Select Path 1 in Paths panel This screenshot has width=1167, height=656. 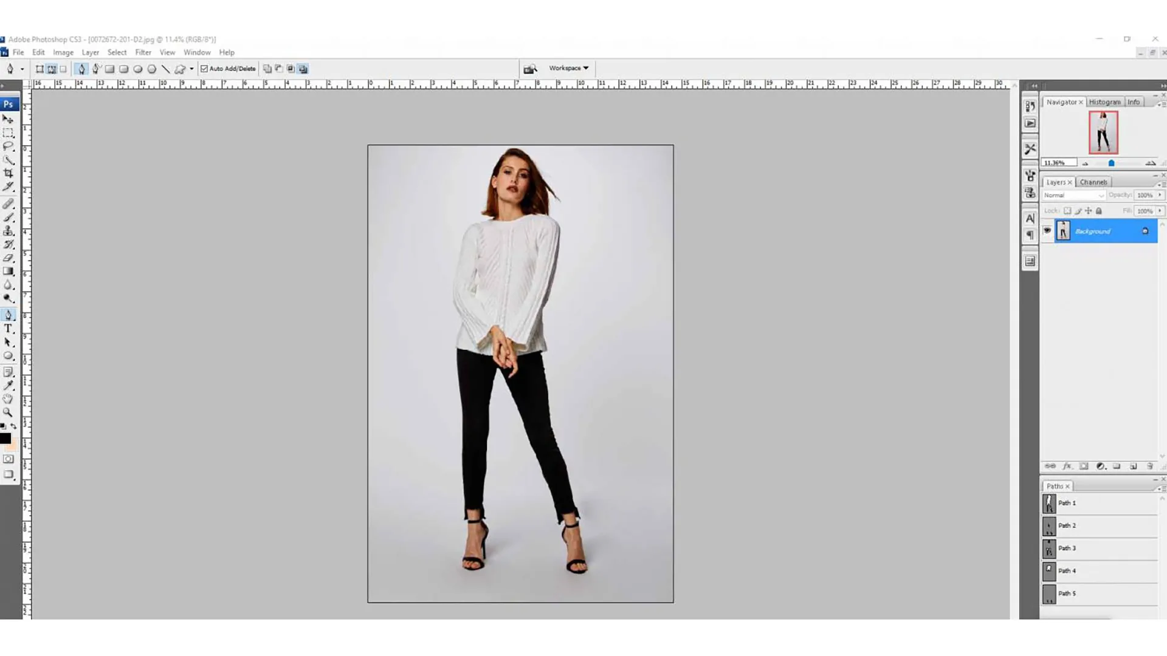coord(1100,503)
